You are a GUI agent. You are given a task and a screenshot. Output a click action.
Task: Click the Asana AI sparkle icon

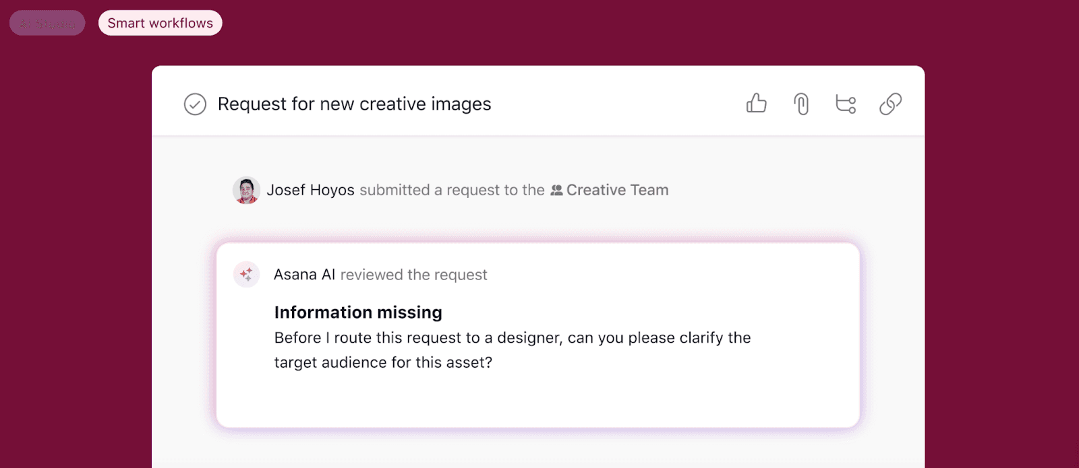[x=246, y=275]
